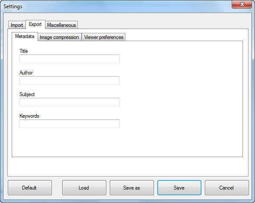Click the Author field label
This screenshot has width=255, height=203.
26,73
